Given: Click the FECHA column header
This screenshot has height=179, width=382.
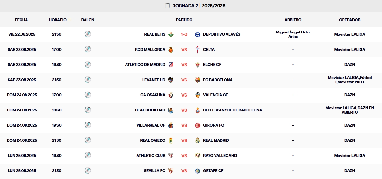Looking at the screenshot, I should (21, 20).
